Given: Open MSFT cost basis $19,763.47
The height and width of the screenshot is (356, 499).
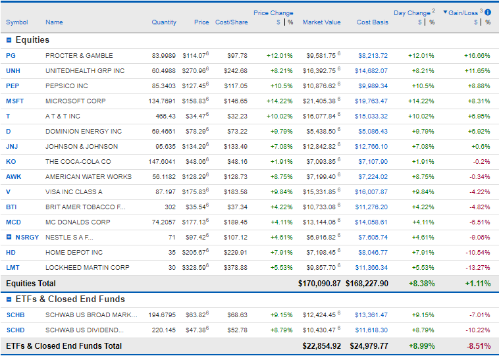Looking at the screenshot, I should (x=371, y=101).
